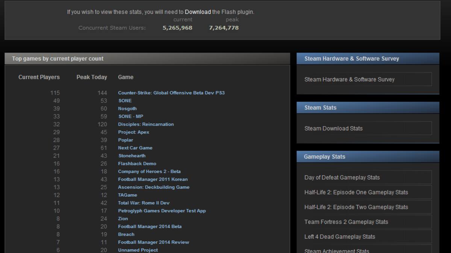Click Petroglyph Games Developer Test App

[162, 211]
